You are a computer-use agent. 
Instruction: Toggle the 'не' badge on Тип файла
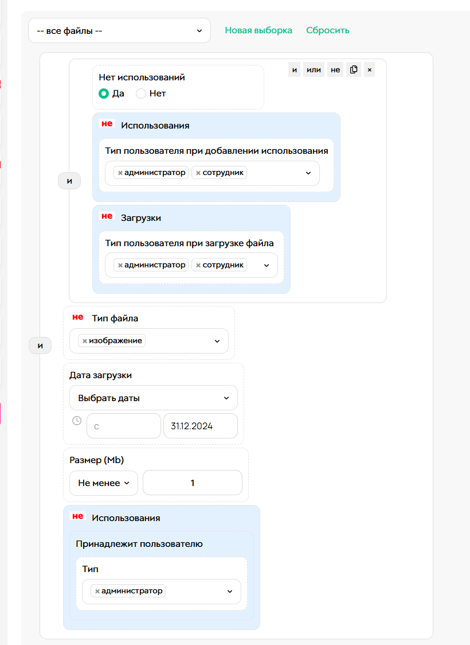[x=77, y=317]
